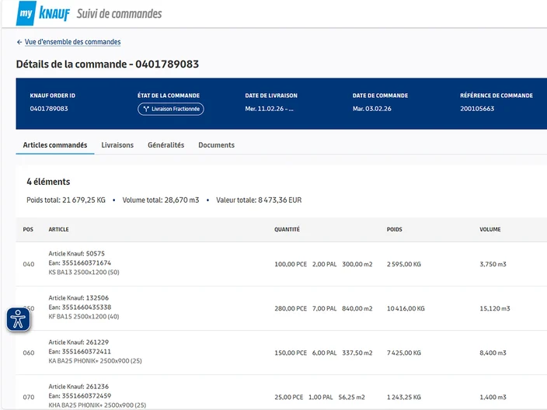Click quantity 100,00 PCE
Image resolution: width=547 pixels, height=410 pixels.
291,264
